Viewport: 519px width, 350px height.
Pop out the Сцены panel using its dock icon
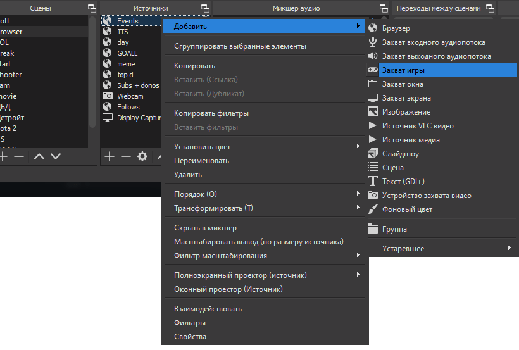point(92,8)
